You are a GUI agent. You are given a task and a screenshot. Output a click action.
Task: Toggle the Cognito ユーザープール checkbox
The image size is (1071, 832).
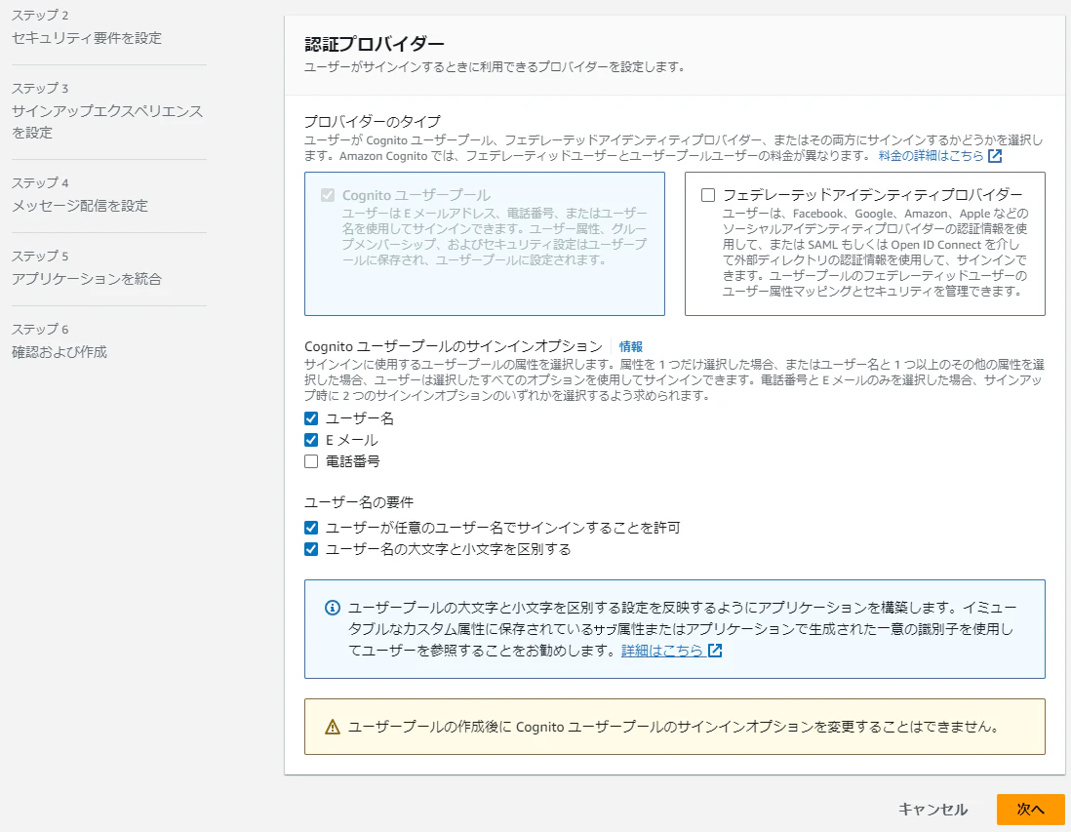click(x=328, y=195)
